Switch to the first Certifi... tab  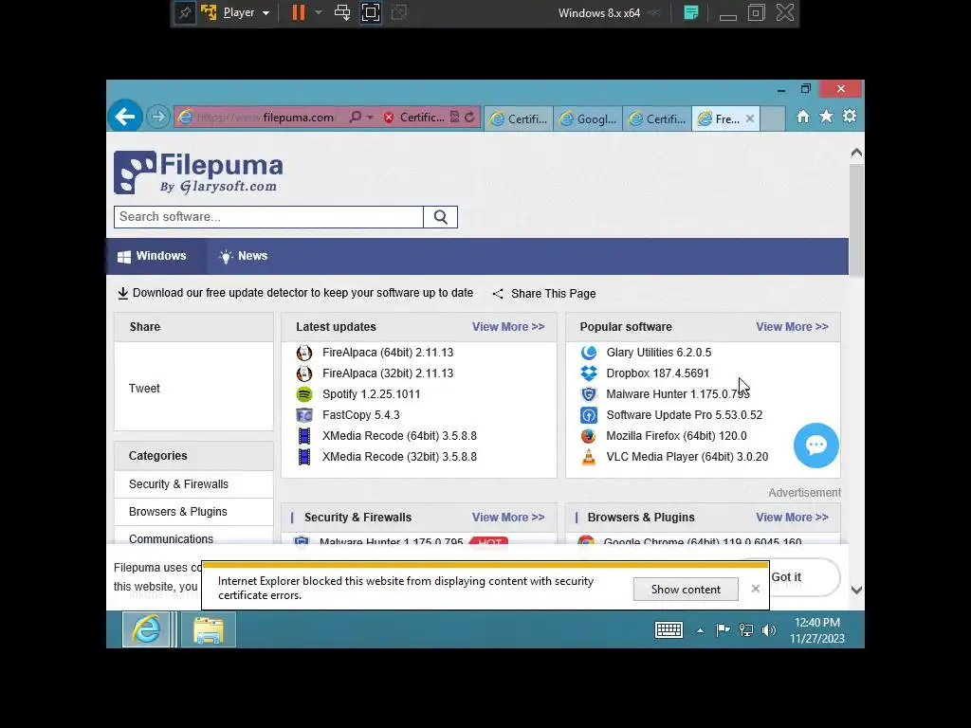[x=519, y=118]
